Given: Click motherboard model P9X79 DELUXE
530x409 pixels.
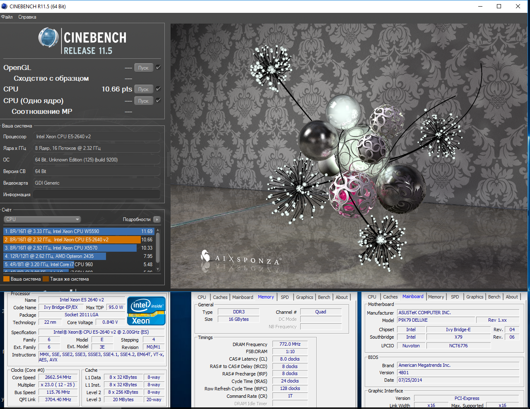Looking at the screenshot, I should [x=436, y=320].
